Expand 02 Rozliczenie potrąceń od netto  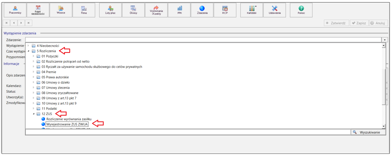pyautogui.click(x=33, y=61)
